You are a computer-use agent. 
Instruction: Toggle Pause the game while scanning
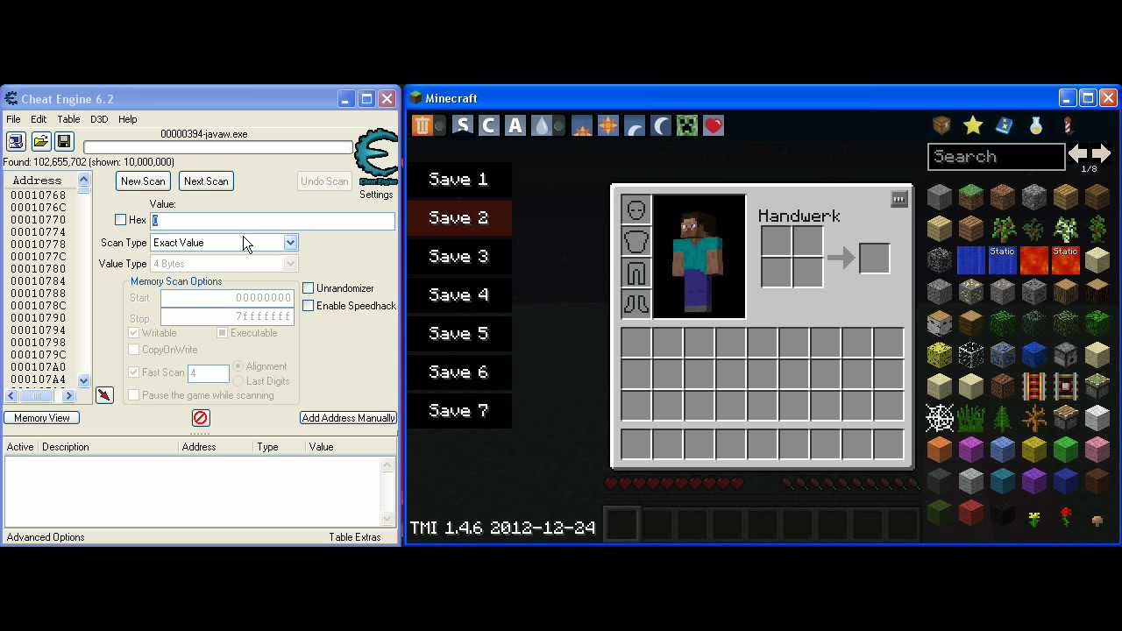[134, 395]
